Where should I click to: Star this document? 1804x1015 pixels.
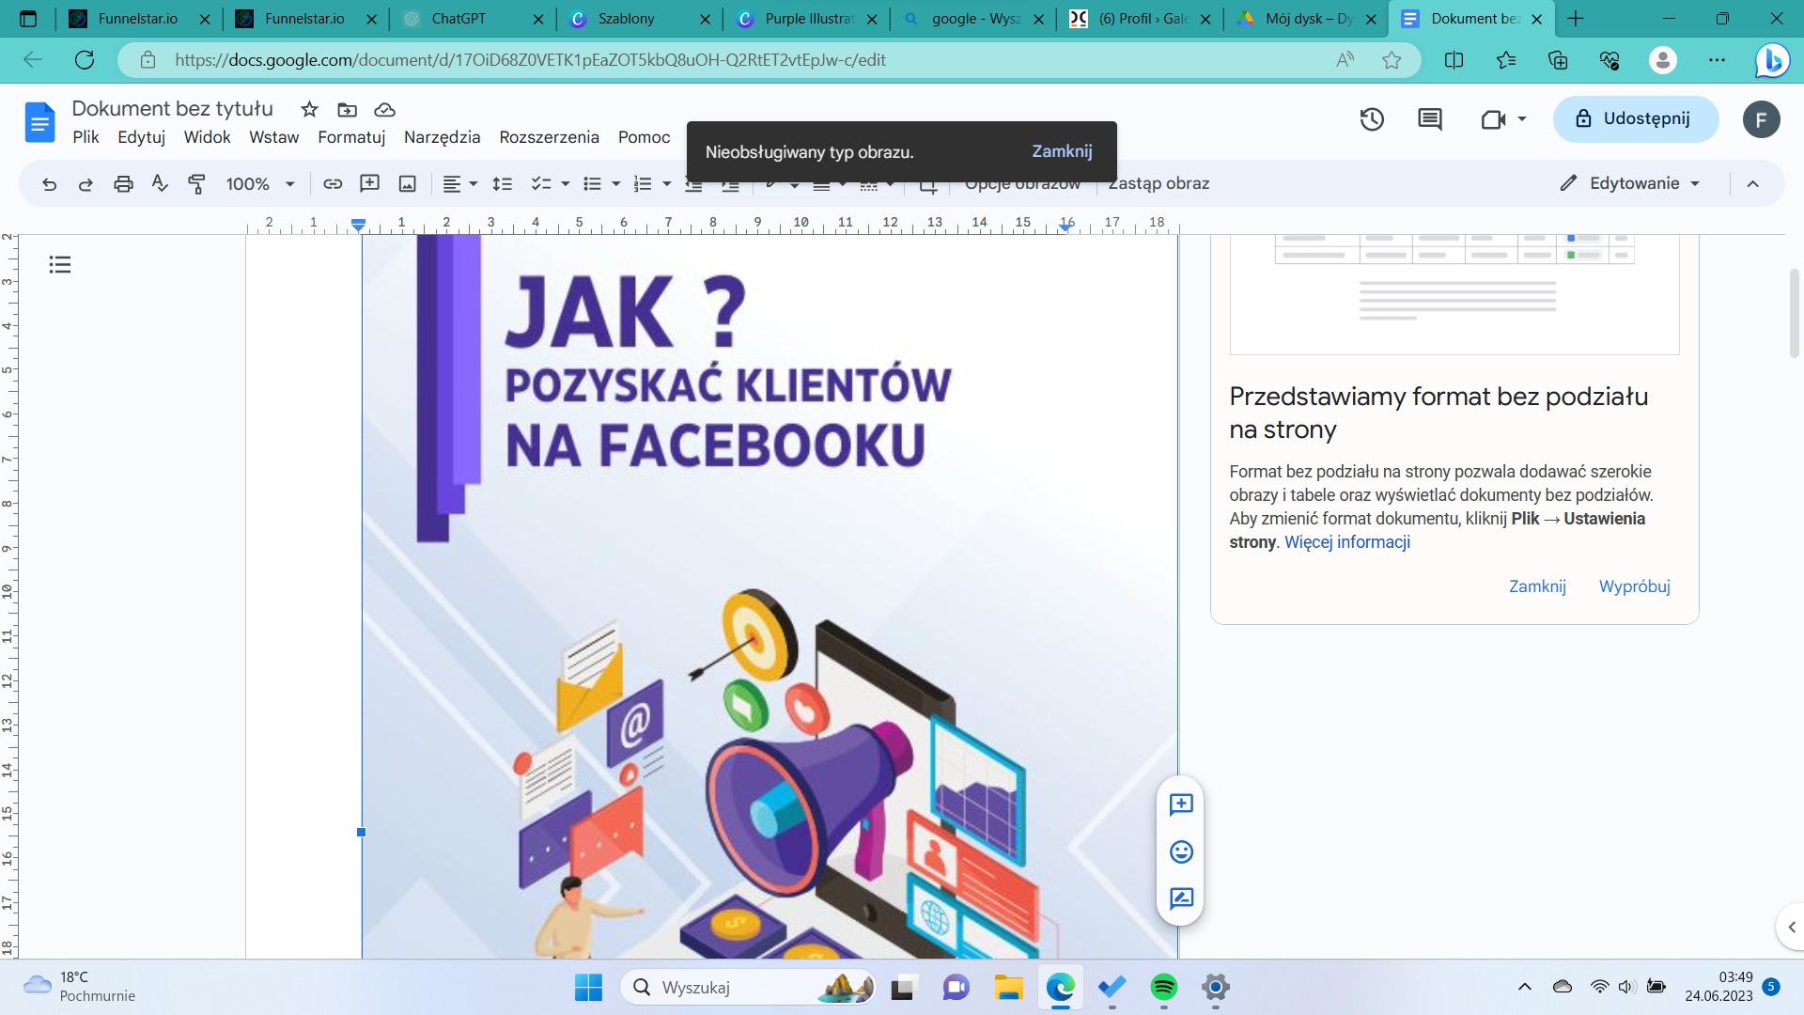pyautogui.click(x=309, y=110)
